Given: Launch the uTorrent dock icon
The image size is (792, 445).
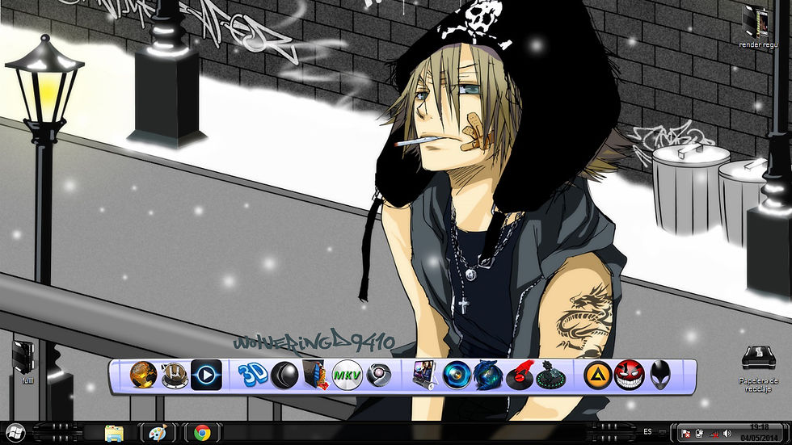Looking at the screenshot, I should point(175,376).
